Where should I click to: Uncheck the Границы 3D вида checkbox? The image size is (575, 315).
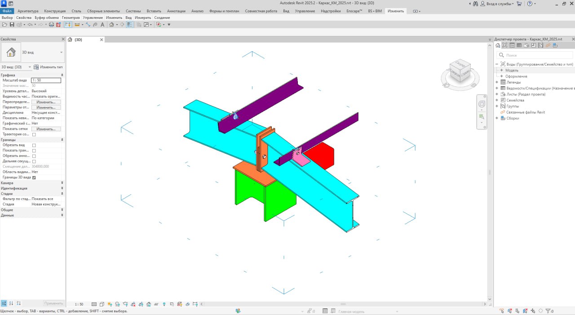34,177
